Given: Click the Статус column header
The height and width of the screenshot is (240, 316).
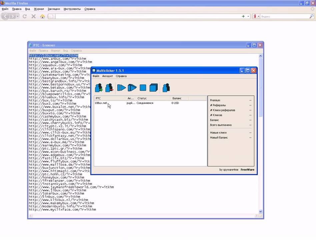Looking at the screenshot, I should pos(153,98).
